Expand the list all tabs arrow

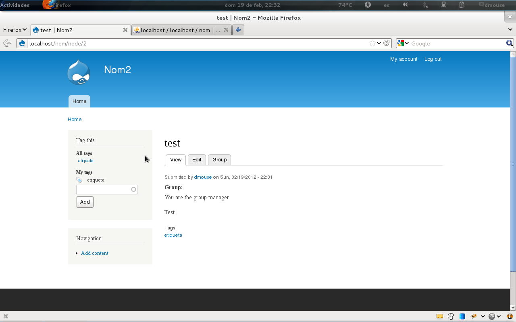click(x=510, y=29)
